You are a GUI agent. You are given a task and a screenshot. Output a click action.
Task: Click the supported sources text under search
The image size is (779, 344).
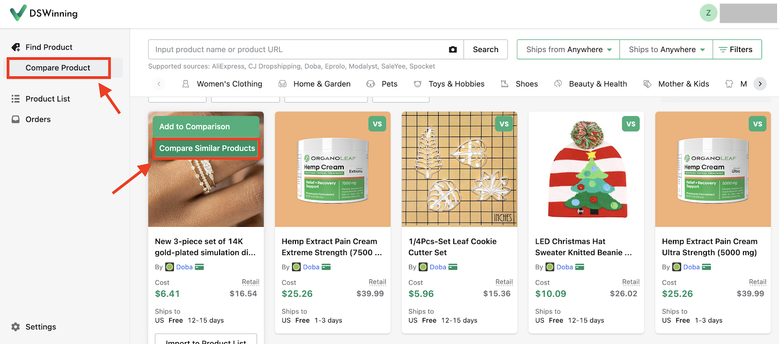pyautogui.click(x=291, y=66)
